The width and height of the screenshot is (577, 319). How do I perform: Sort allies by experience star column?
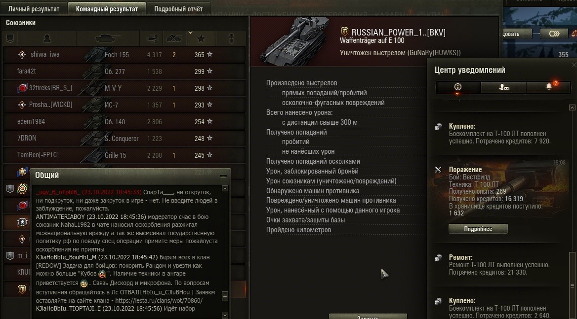tap(201, 38)
